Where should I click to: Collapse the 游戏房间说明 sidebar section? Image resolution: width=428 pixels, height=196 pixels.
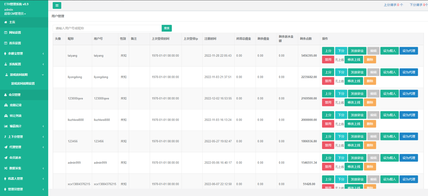click(24, 75)
